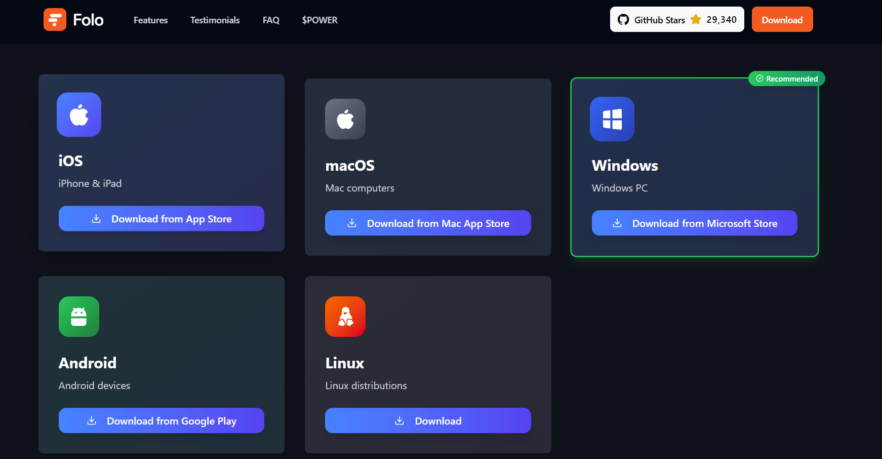Viewport: 882px width, 459px height.
Task: Click the iOS Apple icon
Action: pos(79,114)
